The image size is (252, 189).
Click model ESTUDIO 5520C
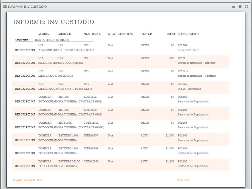69,161
